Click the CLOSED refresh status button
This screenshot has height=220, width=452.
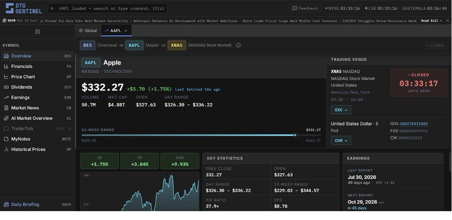pos(435,45)
